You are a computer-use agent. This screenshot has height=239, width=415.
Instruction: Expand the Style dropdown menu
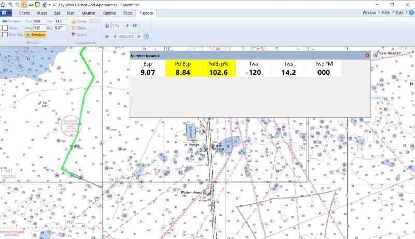click(x=402, y=12)
